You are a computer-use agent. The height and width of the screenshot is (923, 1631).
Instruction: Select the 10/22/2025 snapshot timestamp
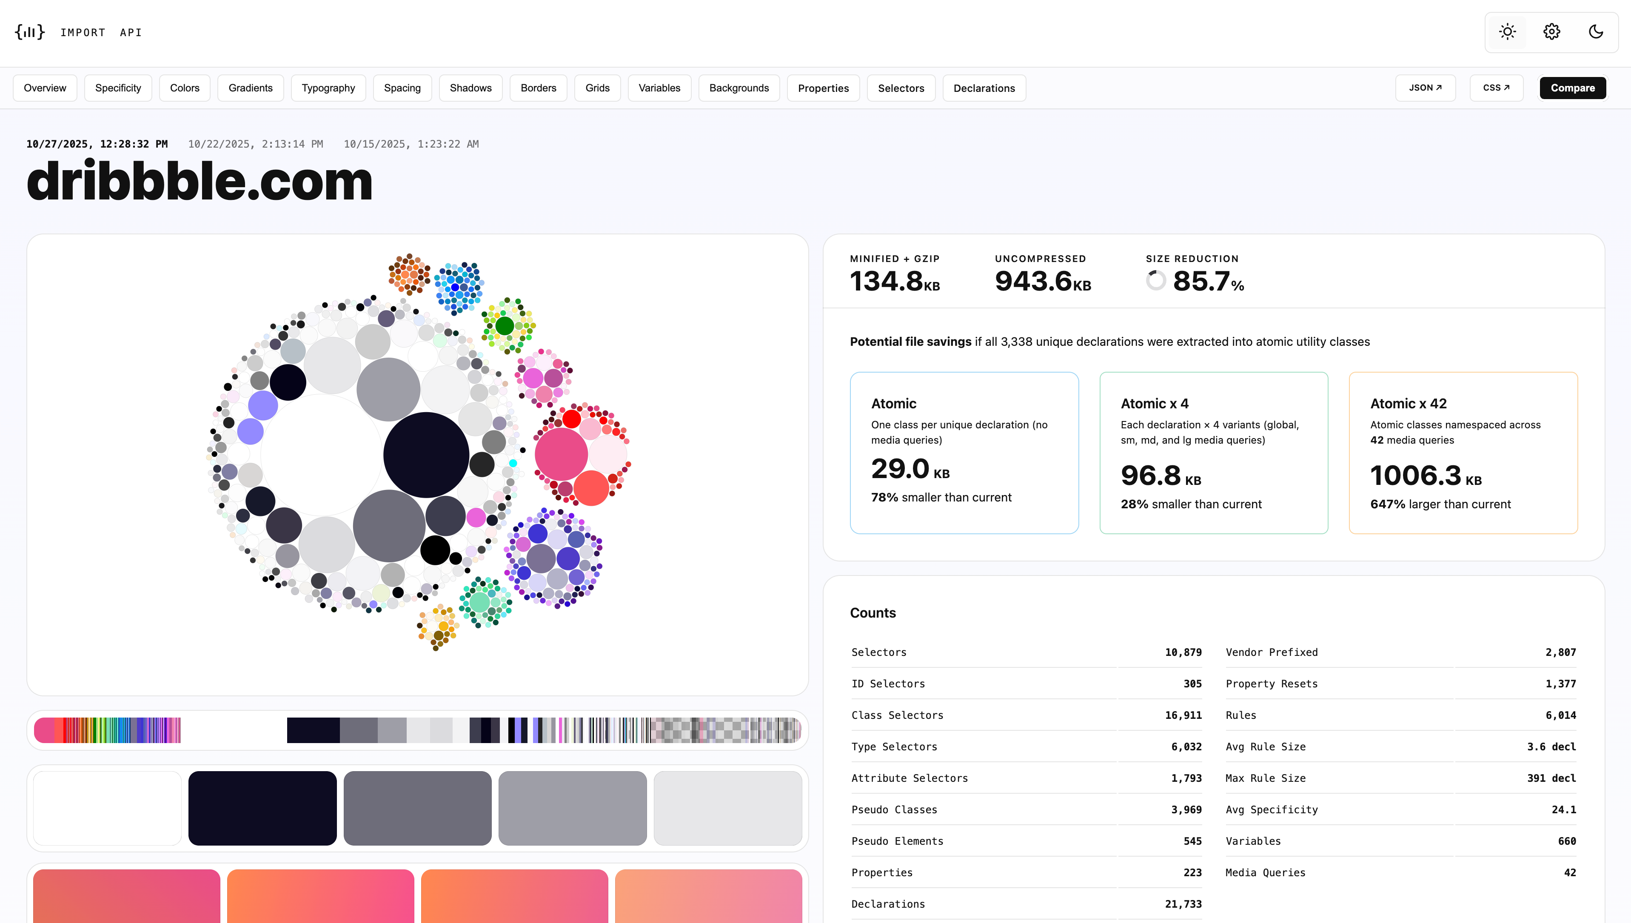pyautogui.click(x=256, y=144)
